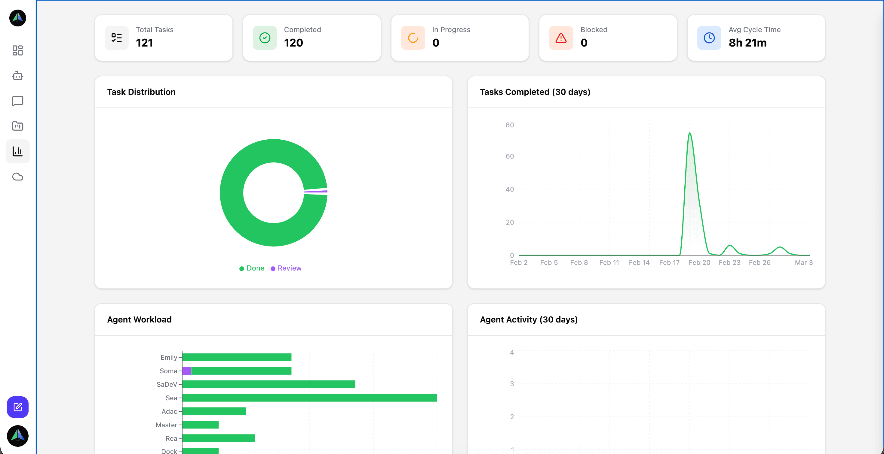
Task: Toggle the Done legend entry
Action: click(x=252, y=268)
